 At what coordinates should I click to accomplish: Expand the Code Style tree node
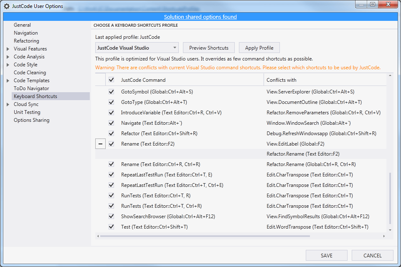click(8, 65)
